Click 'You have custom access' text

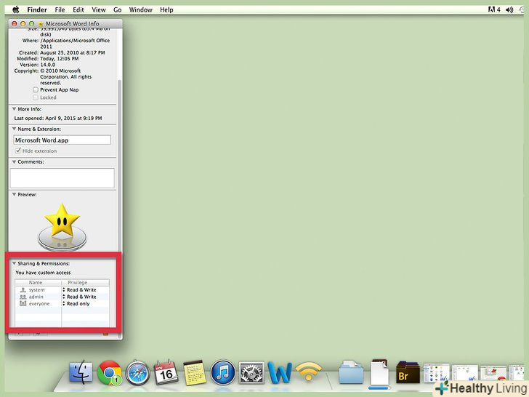coord(43,273)
